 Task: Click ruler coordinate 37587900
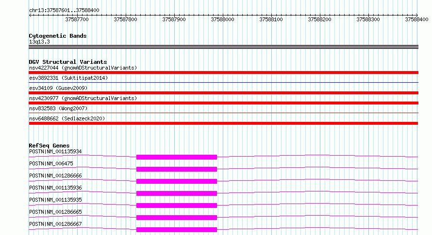(174, 19)
